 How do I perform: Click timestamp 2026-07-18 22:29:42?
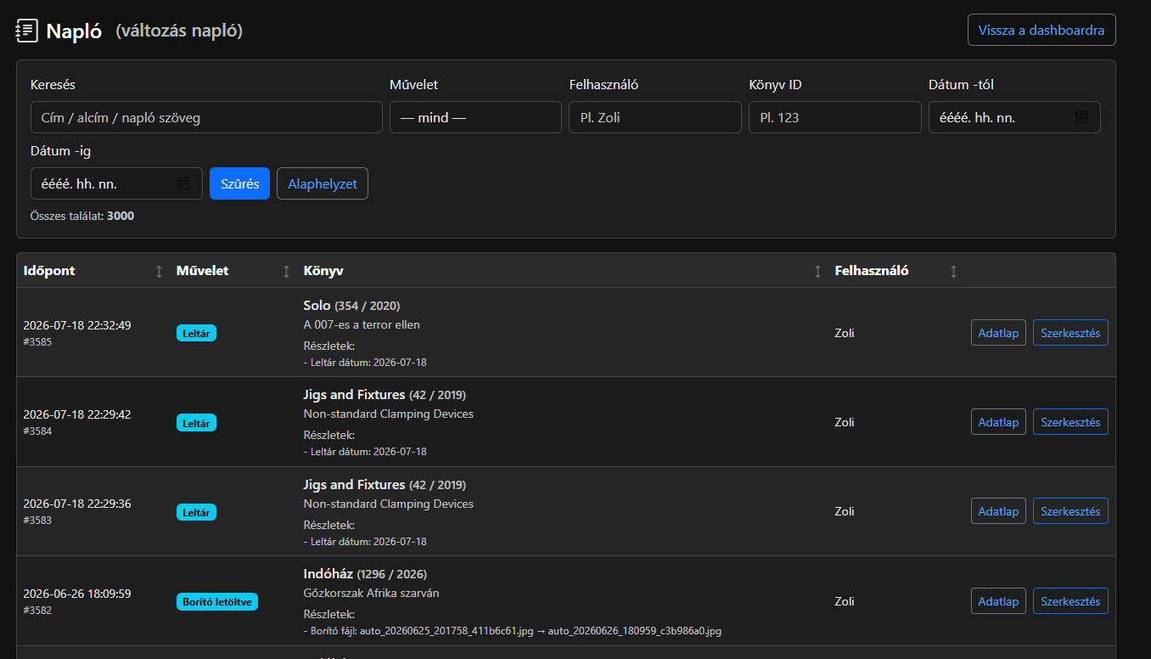point(77,414)
